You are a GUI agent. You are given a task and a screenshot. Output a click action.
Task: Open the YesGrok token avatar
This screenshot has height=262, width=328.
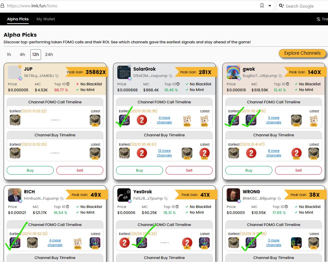tap(124, 195)
